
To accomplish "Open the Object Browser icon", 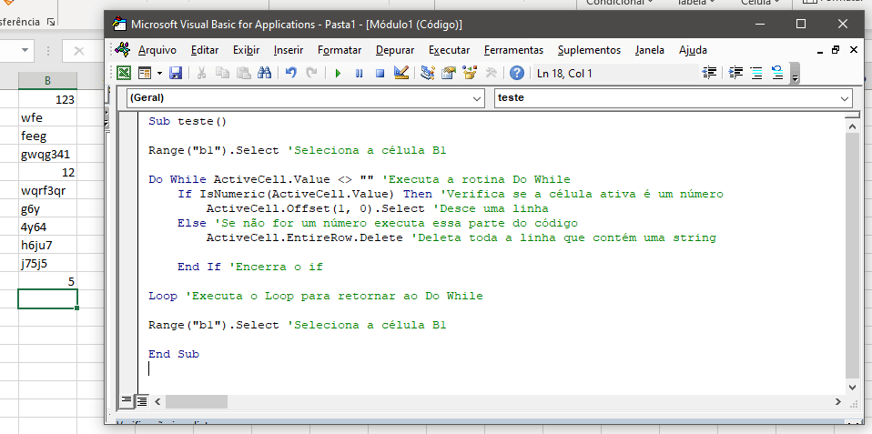I will pyautogui.click(x=470, y=73).
